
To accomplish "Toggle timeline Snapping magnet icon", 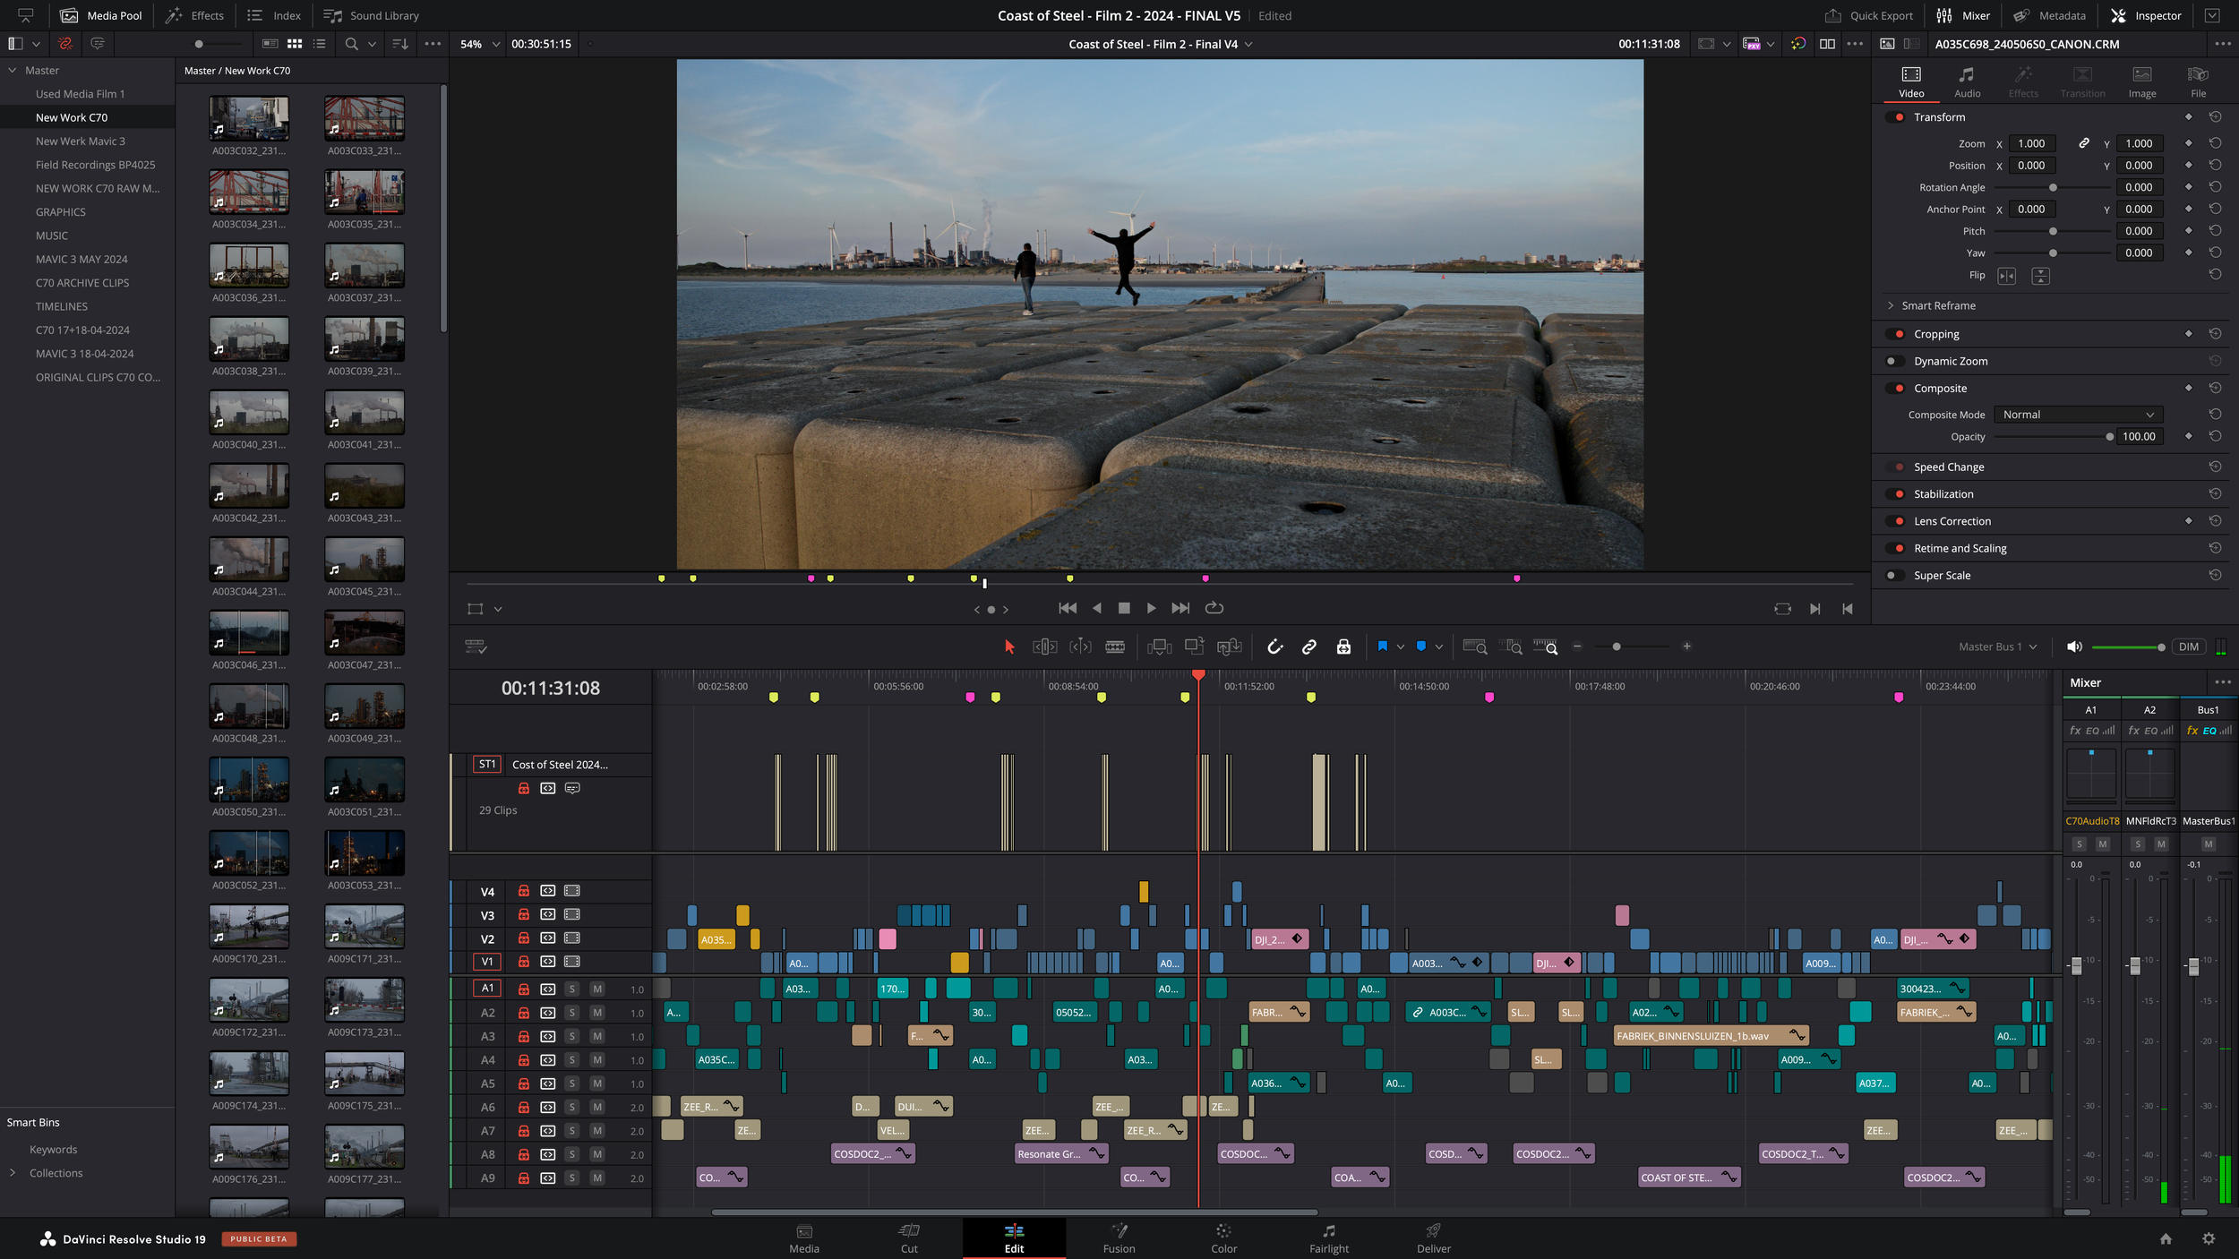I will pyautogui.click(x=1274, y=647).
